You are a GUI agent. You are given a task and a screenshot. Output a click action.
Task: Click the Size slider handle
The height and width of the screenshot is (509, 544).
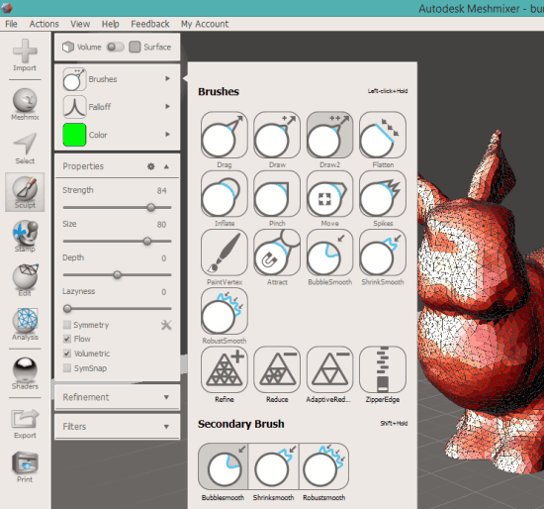click(147, 241)
